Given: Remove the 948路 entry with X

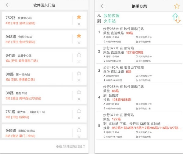Looking at the screenshot, I should coord(79,43).
